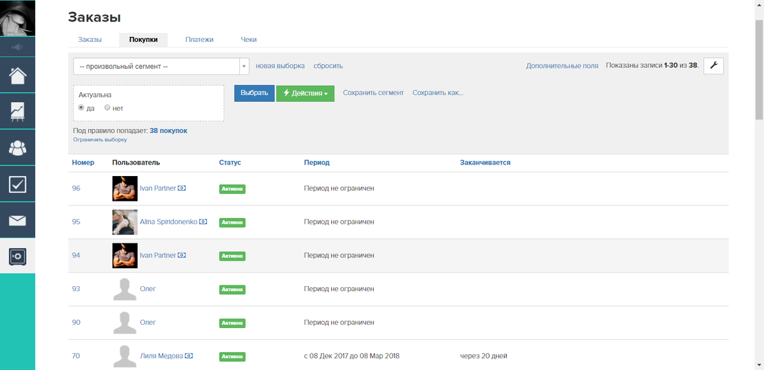This screenshot has height=370, width=764.
Task: Click the новая выборка link
Action: pyautogui.click(x=280, y=65)
